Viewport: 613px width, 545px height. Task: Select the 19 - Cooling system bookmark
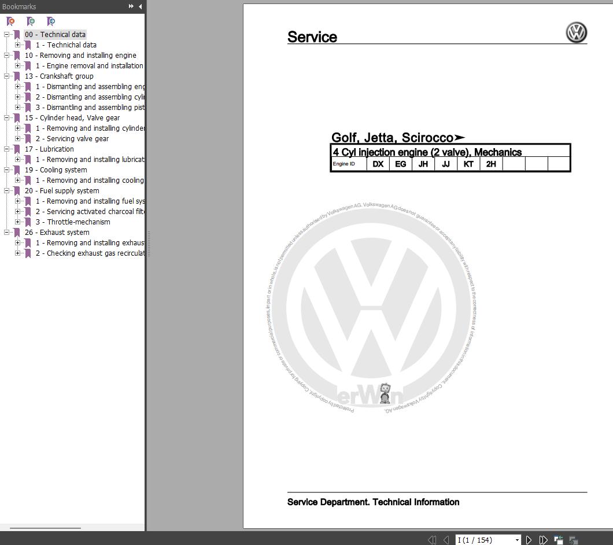[56, 170]
